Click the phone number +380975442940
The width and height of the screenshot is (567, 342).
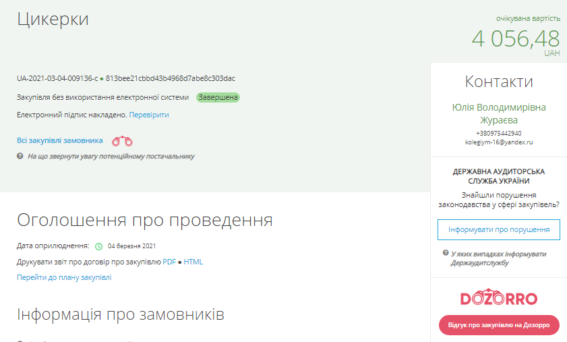pyautogui.click(x=498, y=134)
